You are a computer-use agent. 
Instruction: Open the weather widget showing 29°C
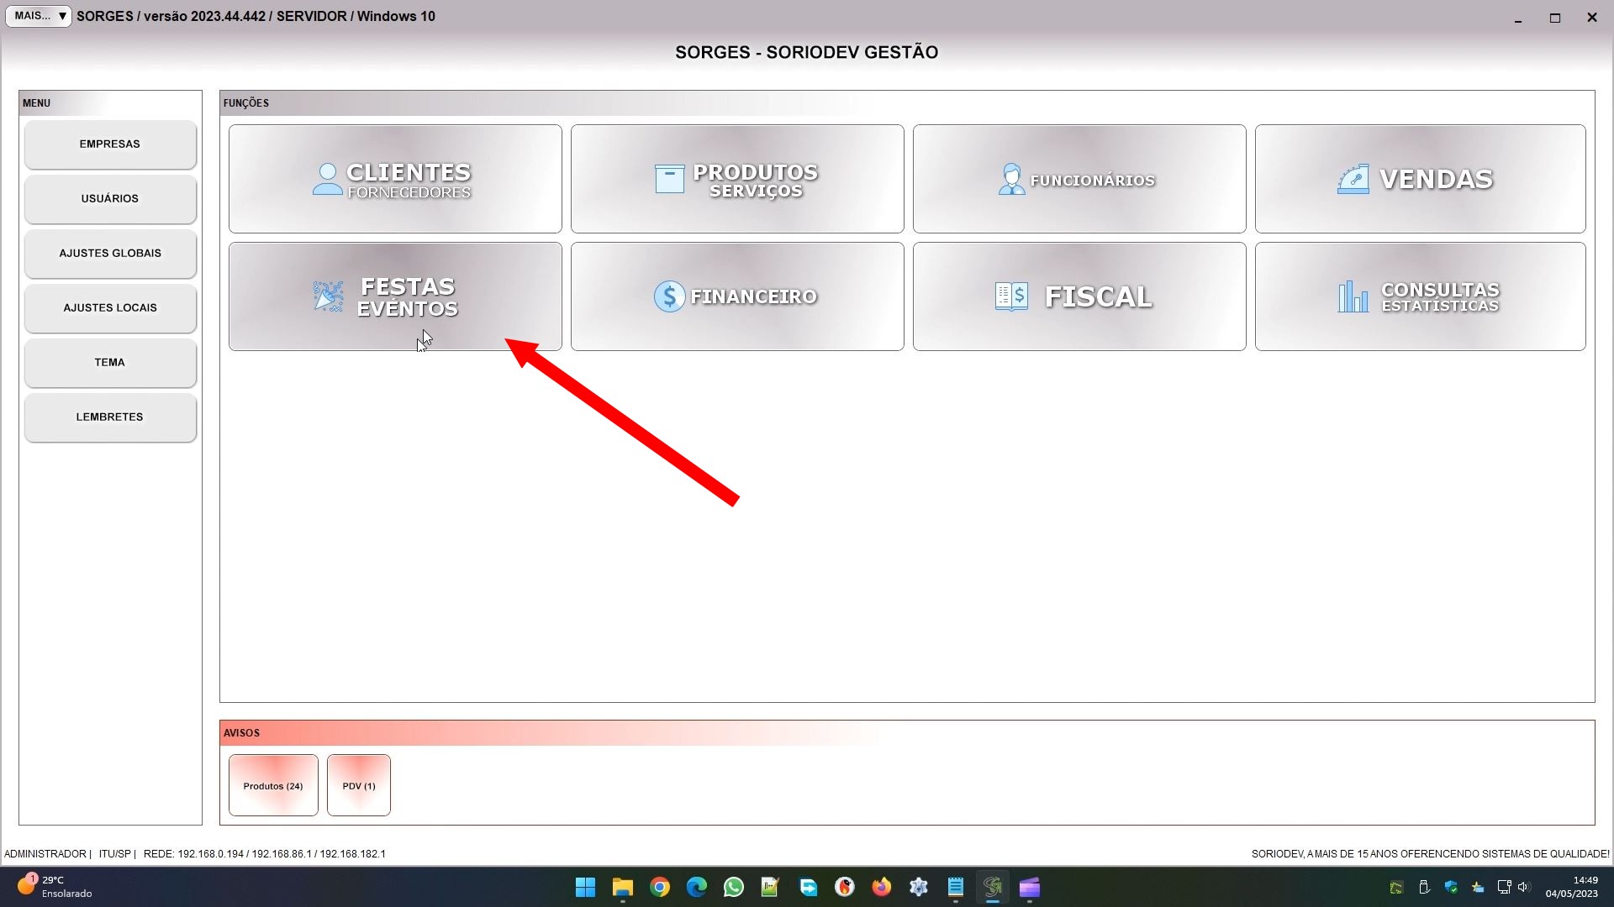tap(55, 887)
